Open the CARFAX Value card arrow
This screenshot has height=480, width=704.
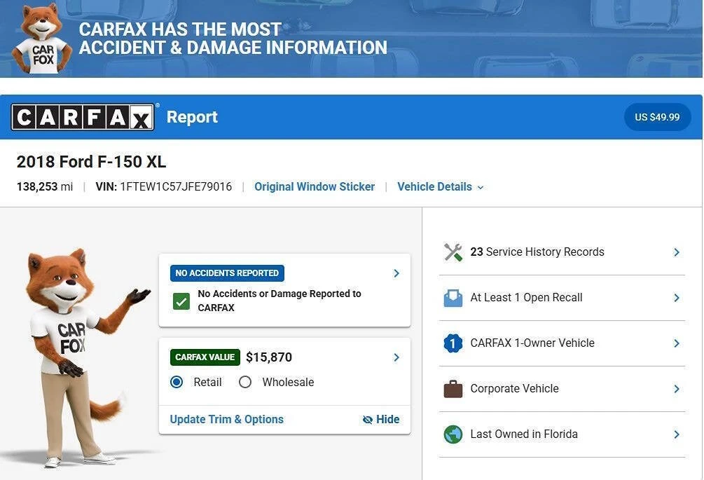(x=396, y=357)
